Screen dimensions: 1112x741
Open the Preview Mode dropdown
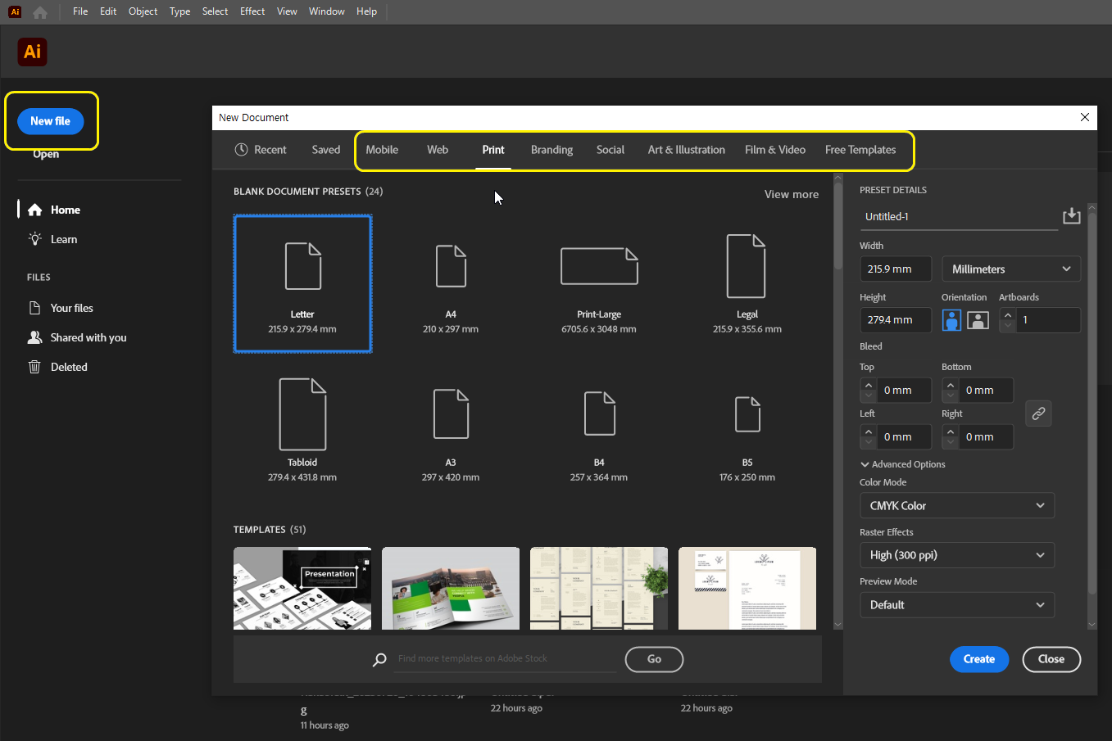(957, 604)
